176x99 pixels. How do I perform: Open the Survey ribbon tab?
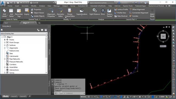tap(73, 6)
